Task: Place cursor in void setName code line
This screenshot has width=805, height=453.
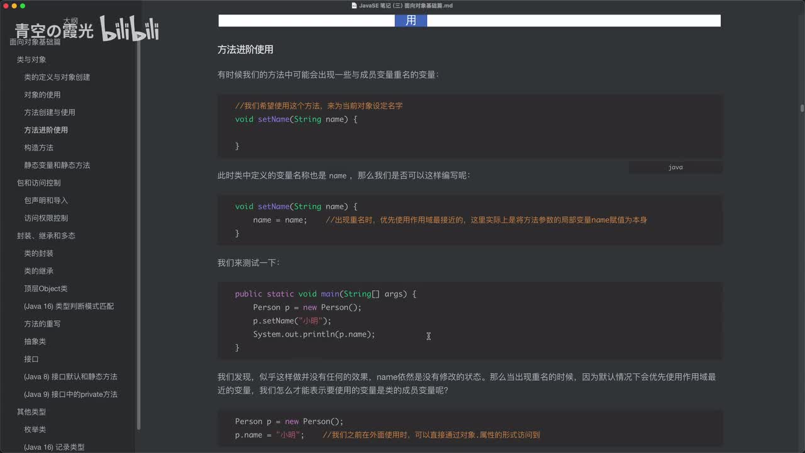Action: coord(296,120)
